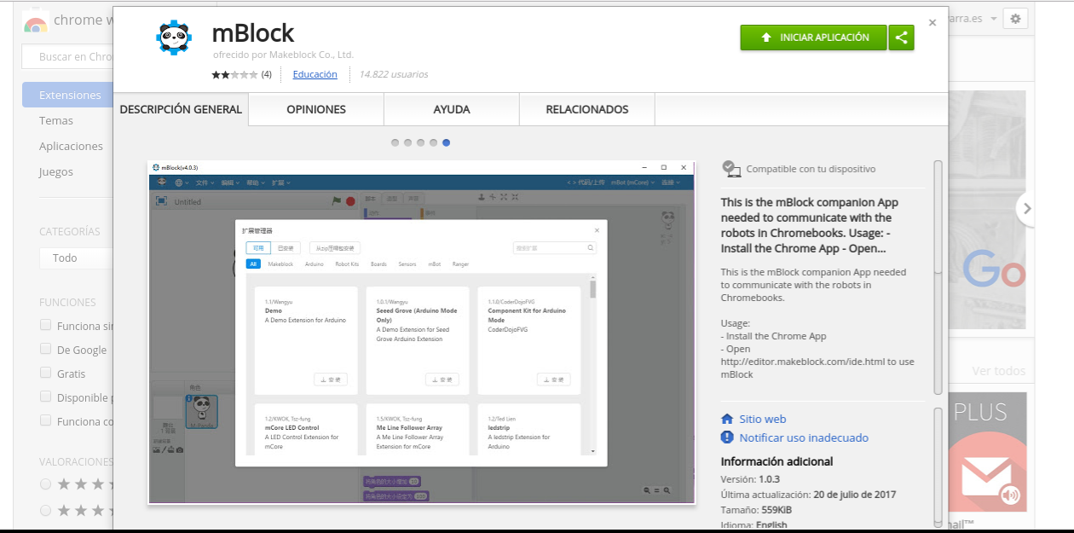The width and height of the screenshot is (1074, 533).
Task: Switch to Descripción General tab
Action: (181, 109)
